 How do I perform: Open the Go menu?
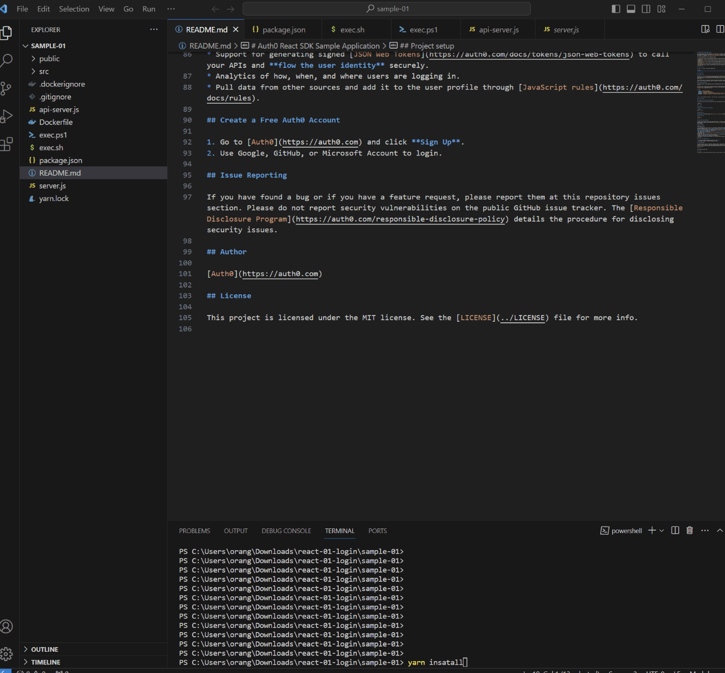point(128,9)
